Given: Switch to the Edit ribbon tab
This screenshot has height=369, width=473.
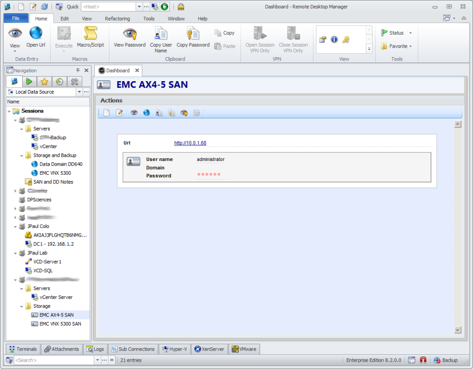Looking at the screenshot, I should 65,18.
